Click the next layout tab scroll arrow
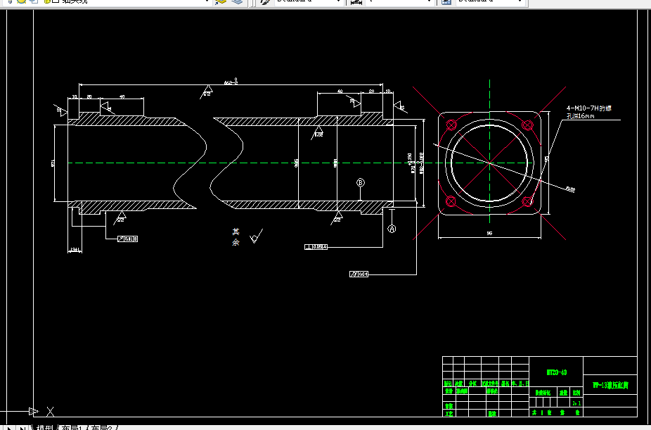This screenshot has height=430, width=651. pyautogui.click(x=9, y=427)
